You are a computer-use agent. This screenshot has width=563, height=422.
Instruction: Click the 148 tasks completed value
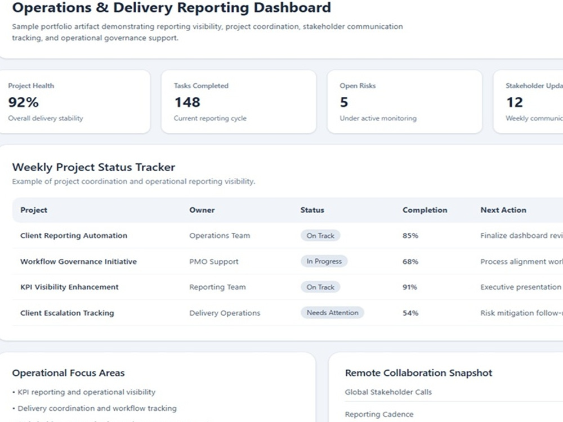pyautogui.click(x=187, y=102)
